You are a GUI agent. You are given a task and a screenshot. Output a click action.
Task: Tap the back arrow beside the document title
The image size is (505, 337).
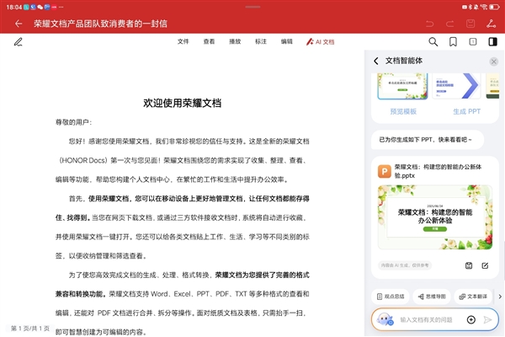coord(19,23)
